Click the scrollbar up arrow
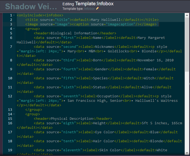 coord(187,15)
